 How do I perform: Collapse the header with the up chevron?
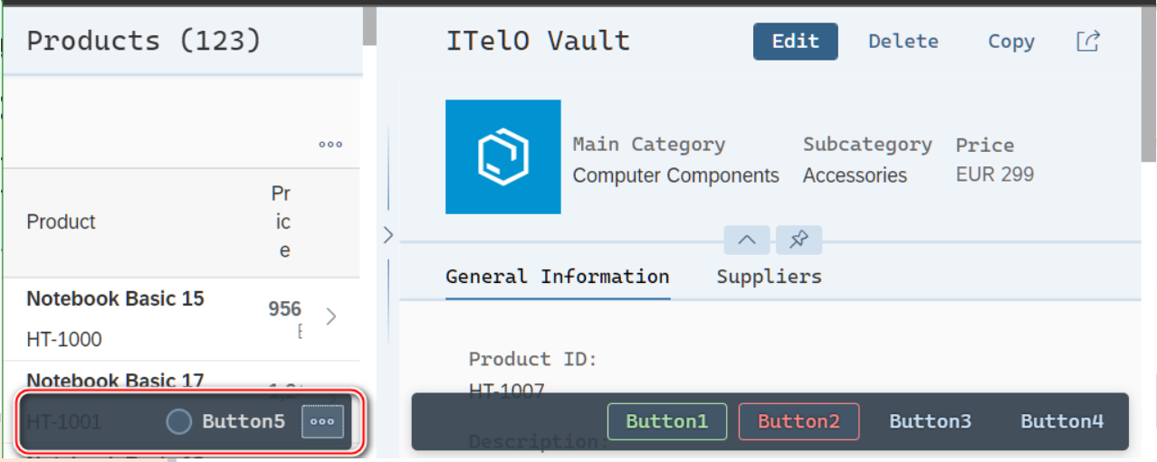pos(747,240)
